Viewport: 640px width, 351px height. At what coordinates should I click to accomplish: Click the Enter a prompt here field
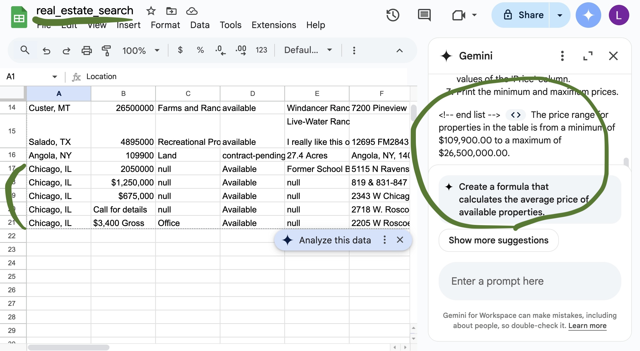click(x=530, y=281)
